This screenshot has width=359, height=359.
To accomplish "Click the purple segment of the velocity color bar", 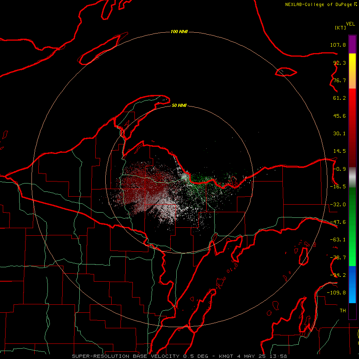I will pyautogui.click(x=352, y=44).
